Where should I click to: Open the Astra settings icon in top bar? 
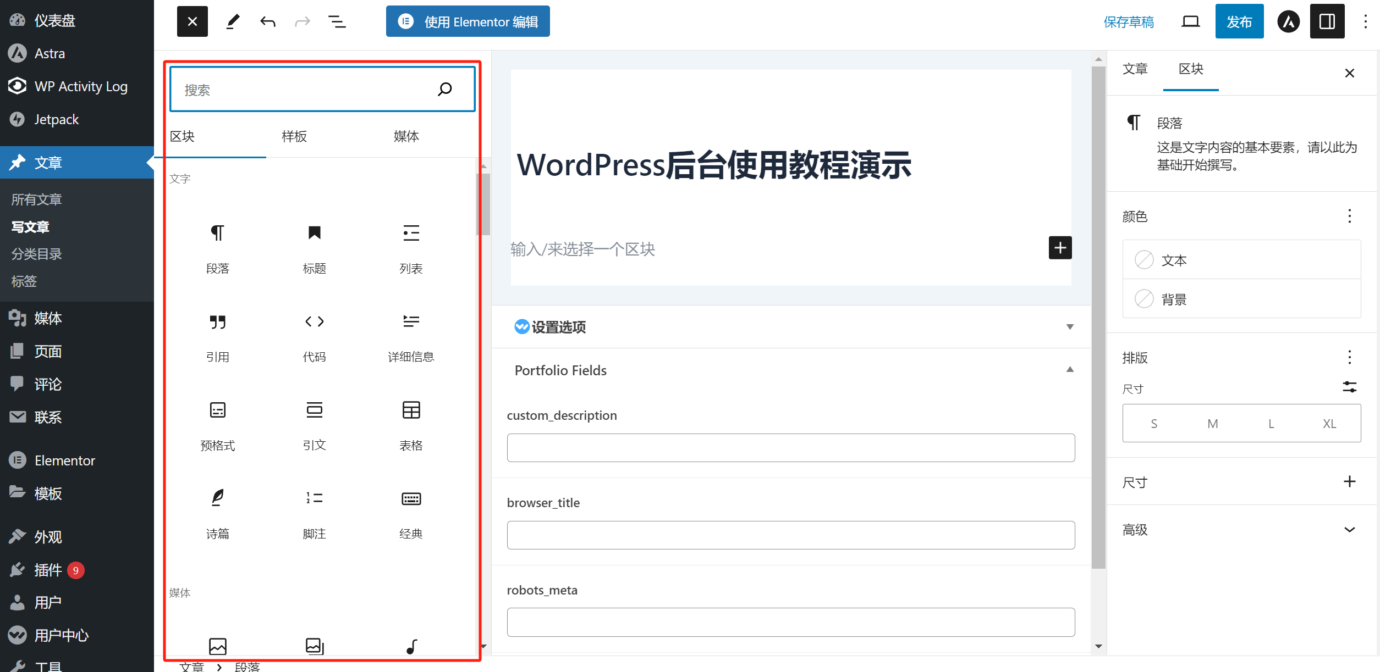click(x=1288, y=21)
